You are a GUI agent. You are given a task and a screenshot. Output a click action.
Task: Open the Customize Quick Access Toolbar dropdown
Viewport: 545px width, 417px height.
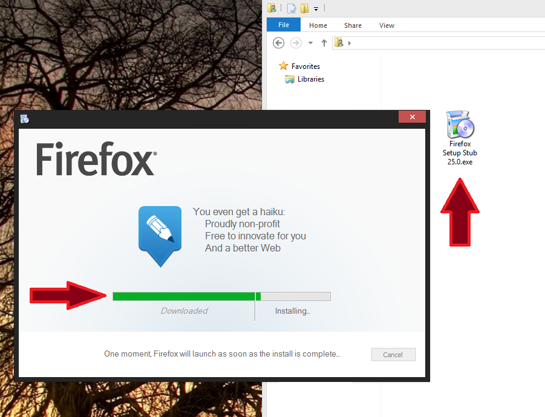coord(316,8)
